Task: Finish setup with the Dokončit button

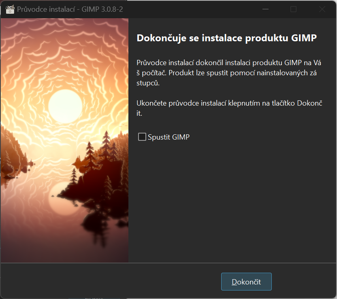Action: click(246, 282)
